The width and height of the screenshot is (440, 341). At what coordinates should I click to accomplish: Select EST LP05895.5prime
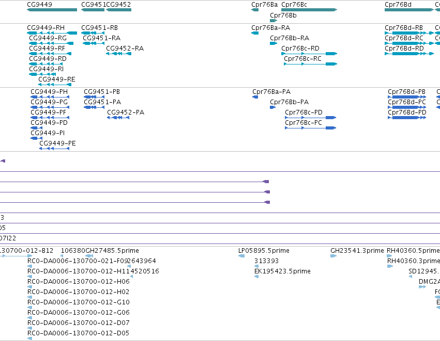264,251
